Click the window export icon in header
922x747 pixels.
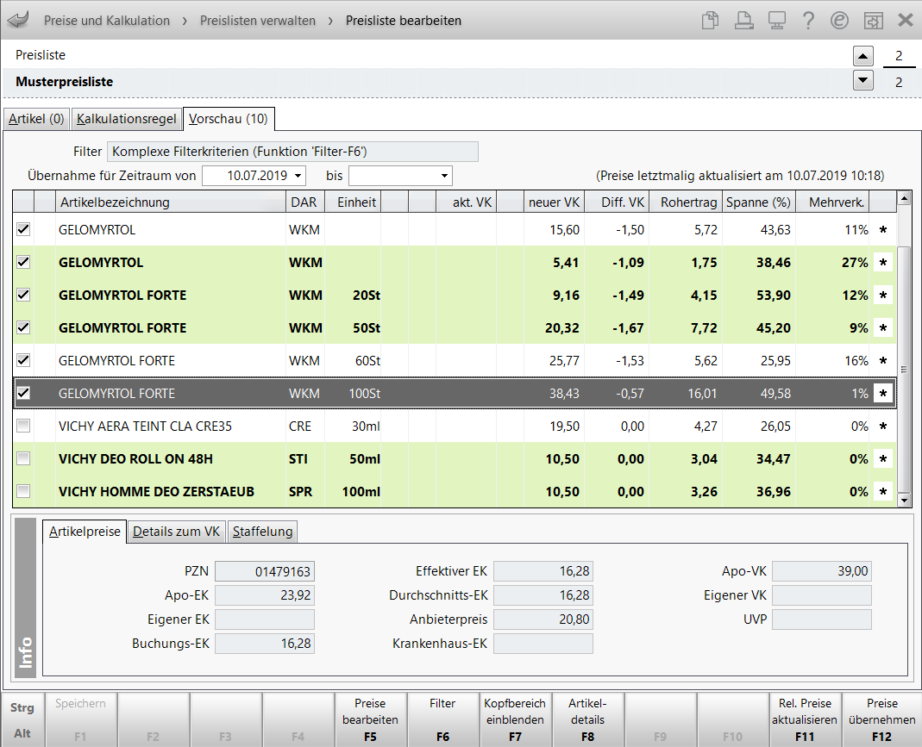click(873, 21)
